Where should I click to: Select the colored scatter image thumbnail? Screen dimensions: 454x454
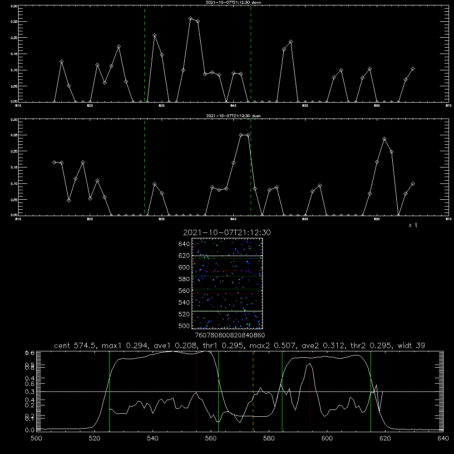pos(227,283)
